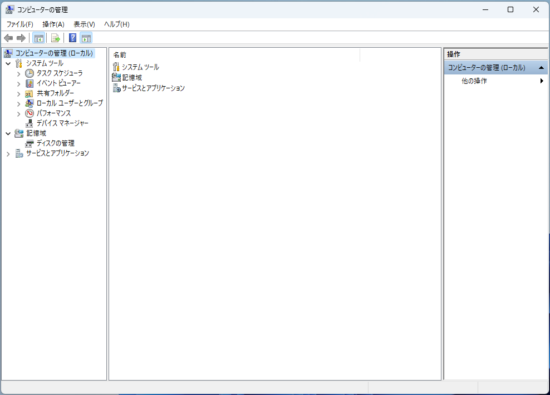The image size is (550, 395).
Task: Select ディスクの管理 label in tree
Action: (x=56, y=143)
